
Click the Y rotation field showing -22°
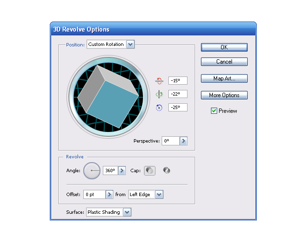pos(178,94)
